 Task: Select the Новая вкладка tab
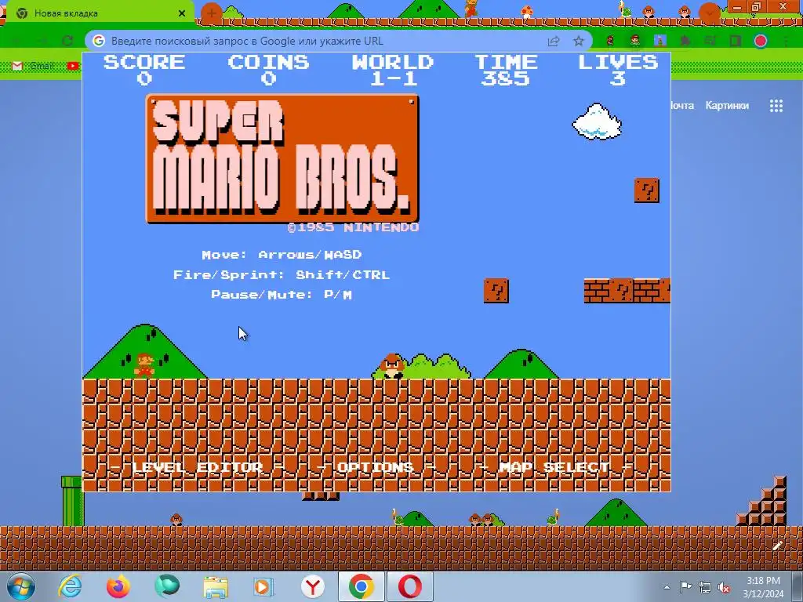[100, 13]
